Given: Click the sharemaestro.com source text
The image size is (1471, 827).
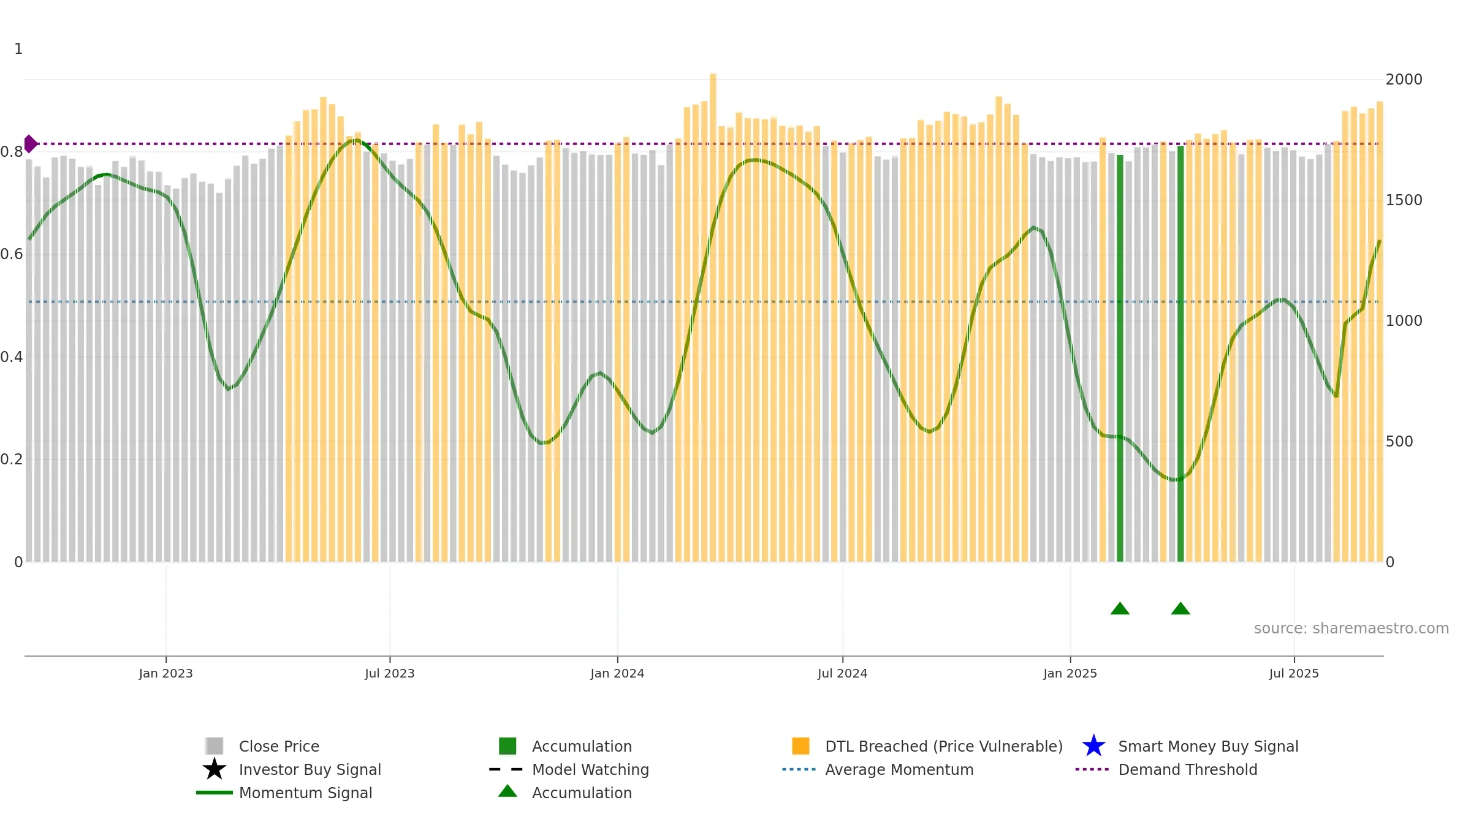Looking at the screenshot, I should click(x=1351, y=629).
